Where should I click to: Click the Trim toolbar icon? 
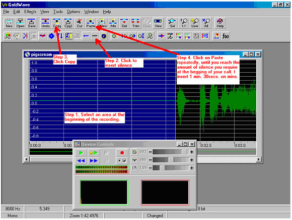tap(135, 23)
